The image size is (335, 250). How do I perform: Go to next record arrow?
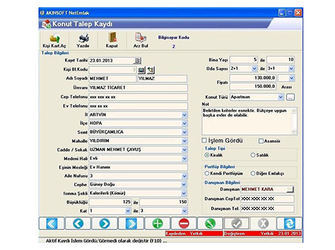tap(104, 224)
